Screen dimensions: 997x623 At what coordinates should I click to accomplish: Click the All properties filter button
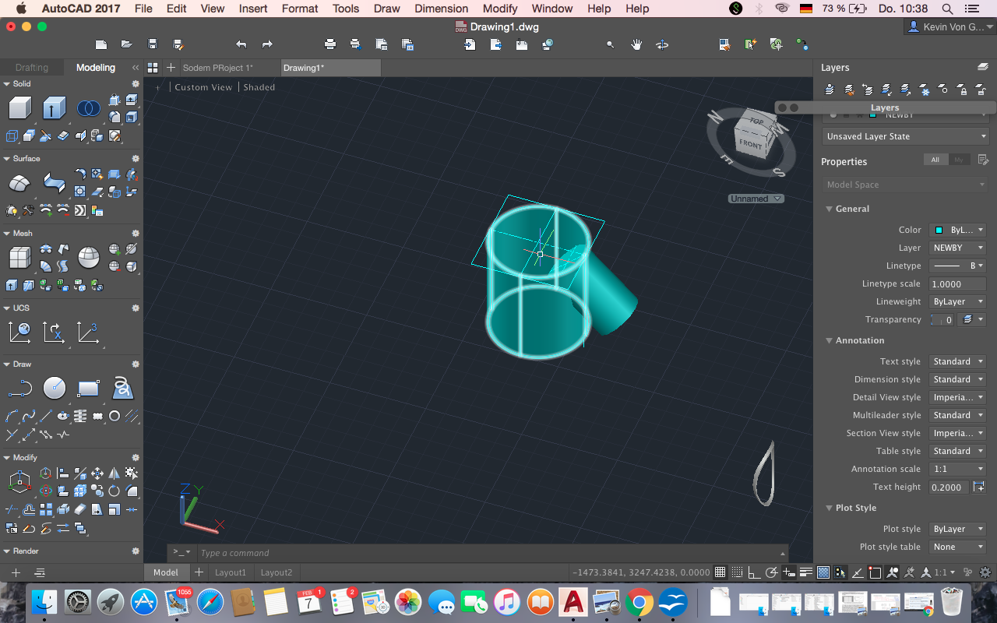pyautogui.click(x=935, y=160)
